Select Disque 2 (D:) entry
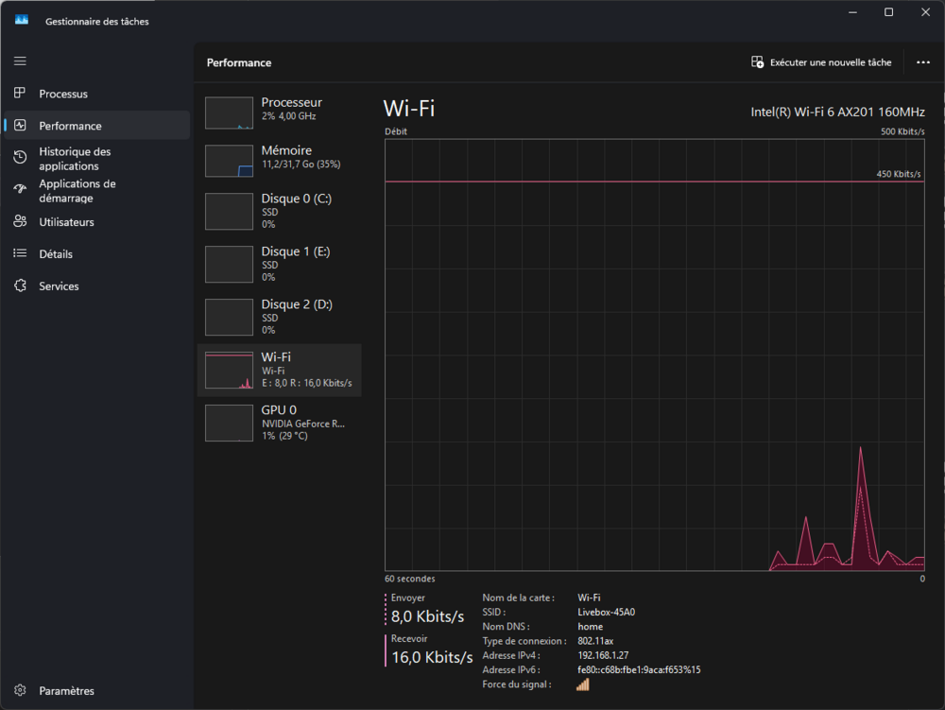 (x=279, y=317)
